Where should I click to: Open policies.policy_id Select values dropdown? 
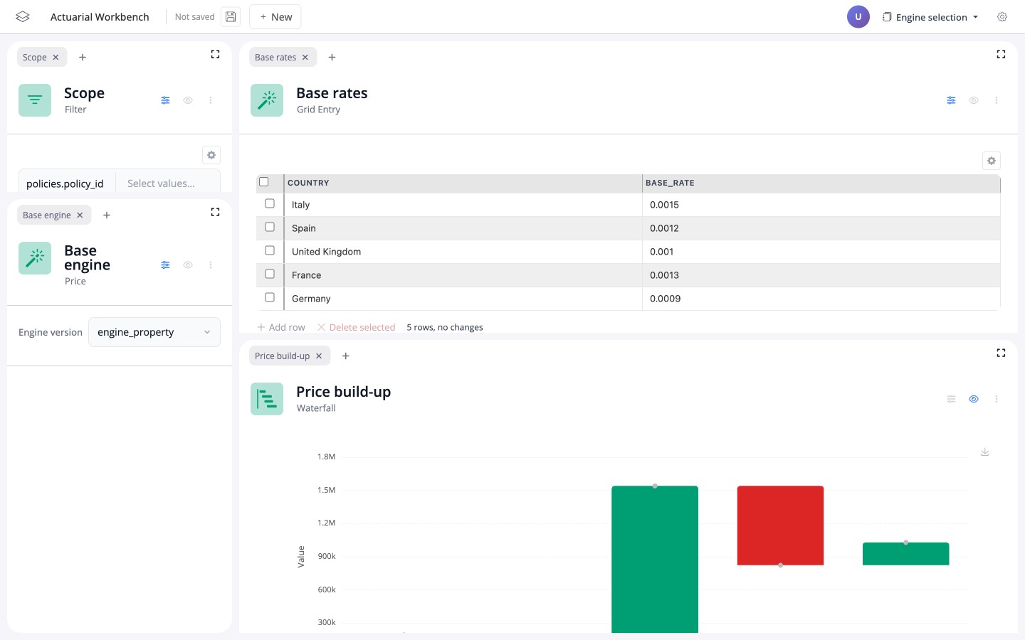click(x=168, y=183)
